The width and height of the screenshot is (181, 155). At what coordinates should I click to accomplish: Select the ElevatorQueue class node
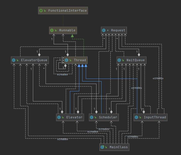tap(30, 60)
